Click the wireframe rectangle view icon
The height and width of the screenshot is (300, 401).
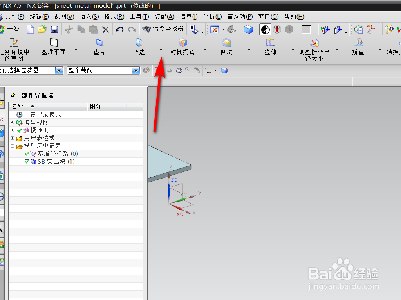[306, 29]
